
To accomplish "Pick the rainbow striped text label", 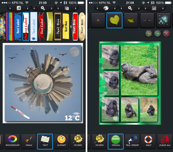I will click(10, 27).
